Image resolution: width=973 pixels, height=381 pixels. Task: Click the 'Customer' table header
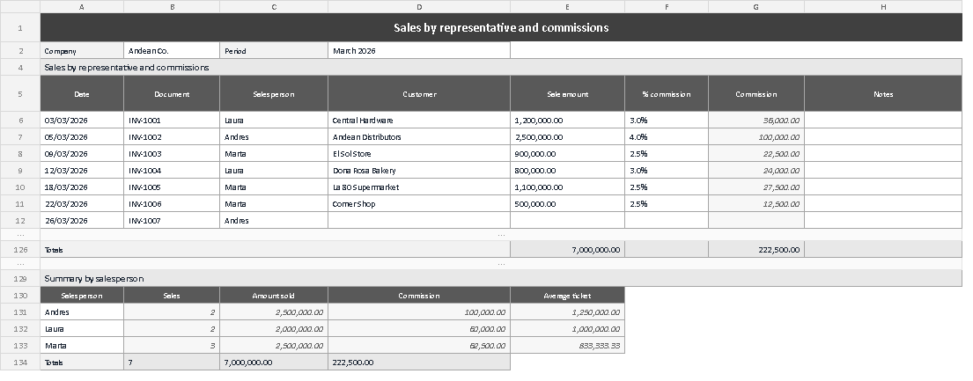419,93
